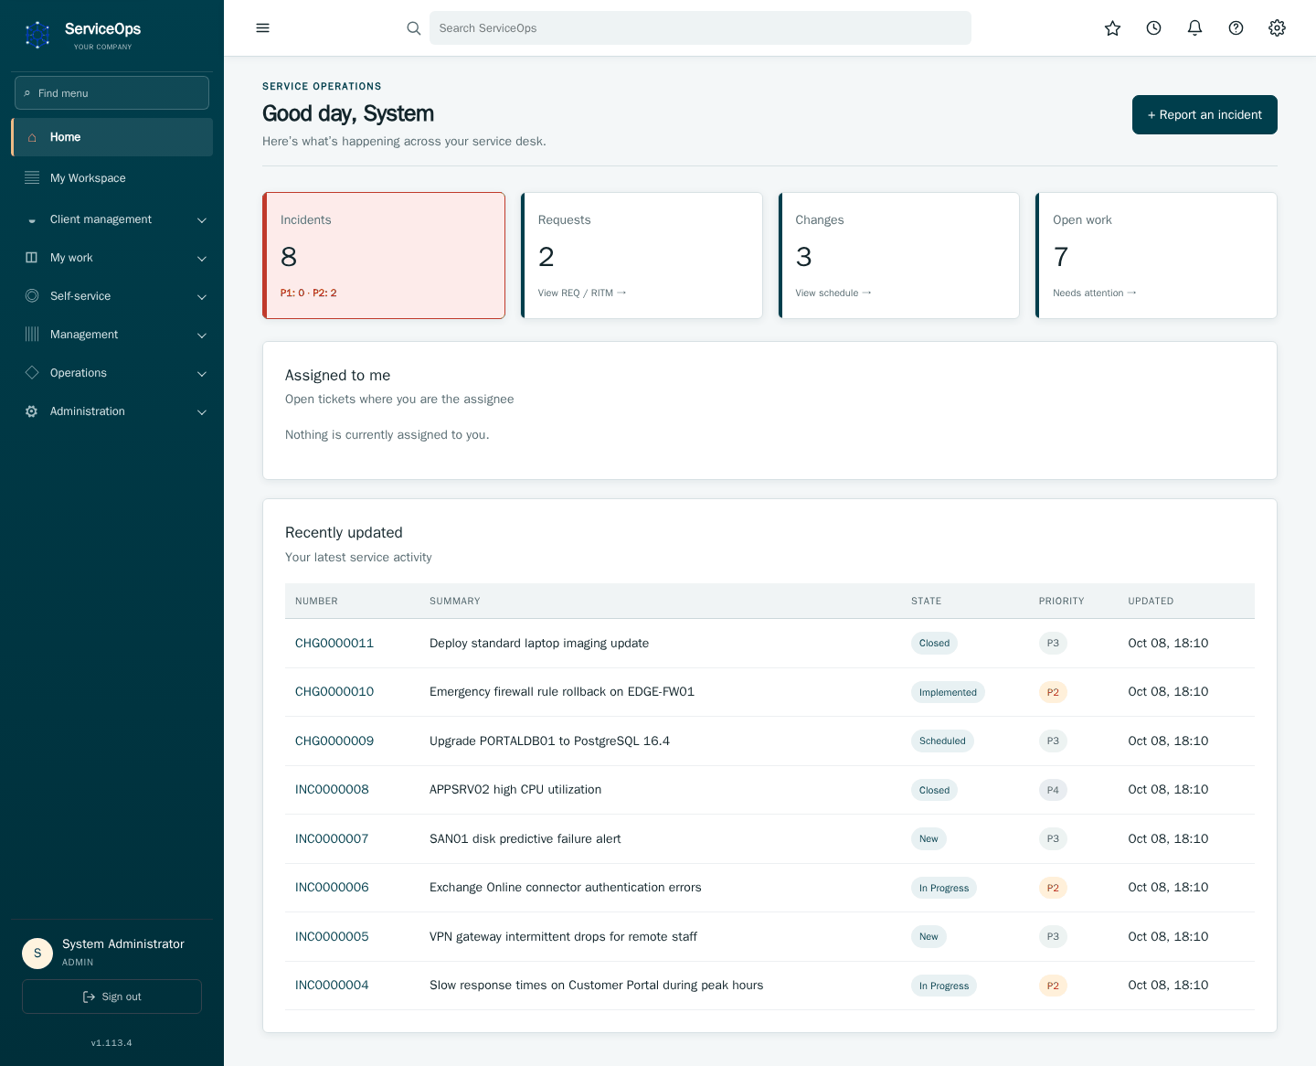Expand Self-service chevron
This screenshot has height=1066, width=1316.
coord(202,297)
